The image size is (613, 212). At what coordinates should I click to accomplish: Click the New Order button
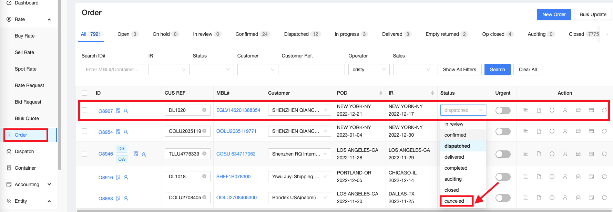pyautogui.click(x=554, y=14)
